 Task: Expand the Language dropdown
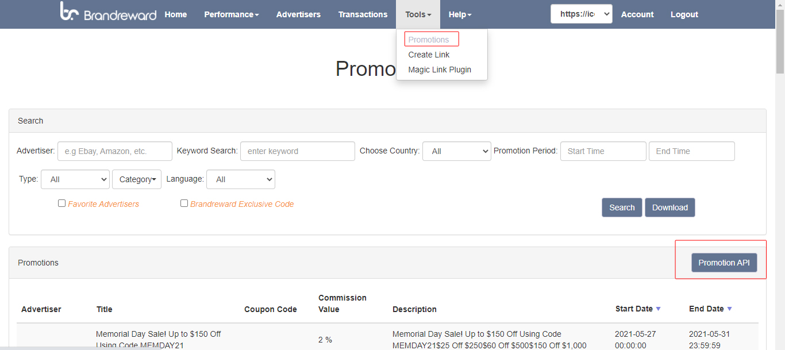click(240, 179)
